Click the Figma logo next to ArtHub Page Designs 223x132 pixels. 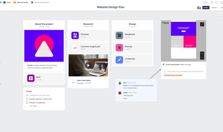pyautogui.click(x=164, y=65)
